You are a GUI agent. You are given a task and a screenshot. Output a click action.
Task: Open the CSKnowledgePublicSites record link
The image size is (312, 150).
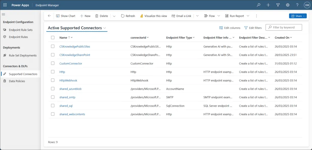coord(75,46)
